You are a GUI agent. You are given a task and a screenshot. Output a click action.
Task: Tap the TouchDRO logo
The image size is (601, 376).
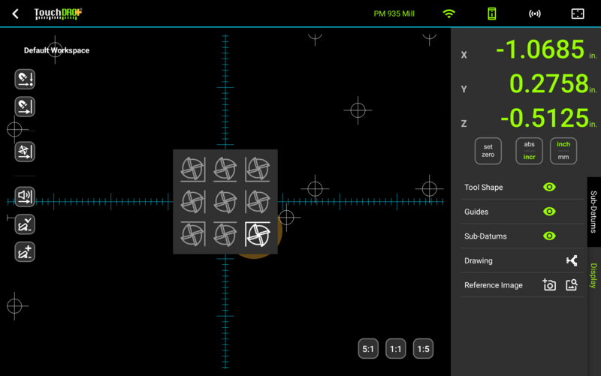coord(58,14)
